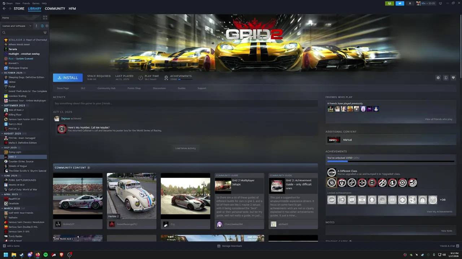Open the green friends activity button
This screenshot has width=462, height=259.
(x=389, y=3)
